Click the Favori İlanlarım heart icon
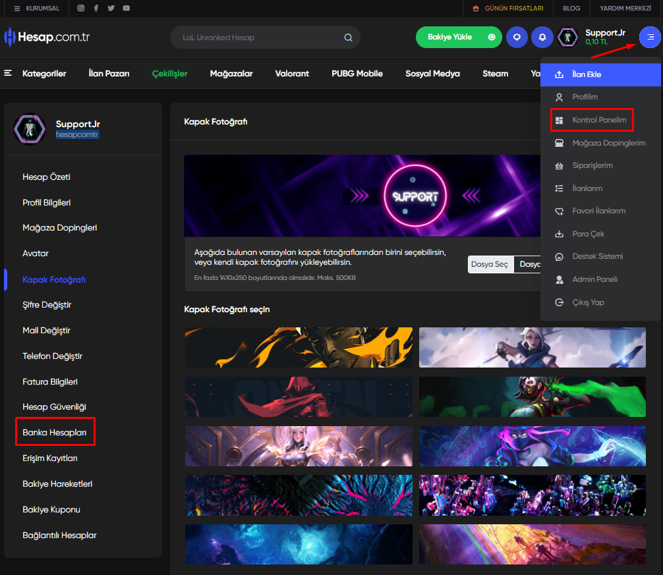This screenshot has width=663, height=575. pos(559,211)
